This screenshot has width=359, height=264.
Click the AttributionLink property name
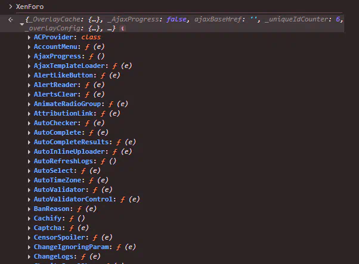63,113
